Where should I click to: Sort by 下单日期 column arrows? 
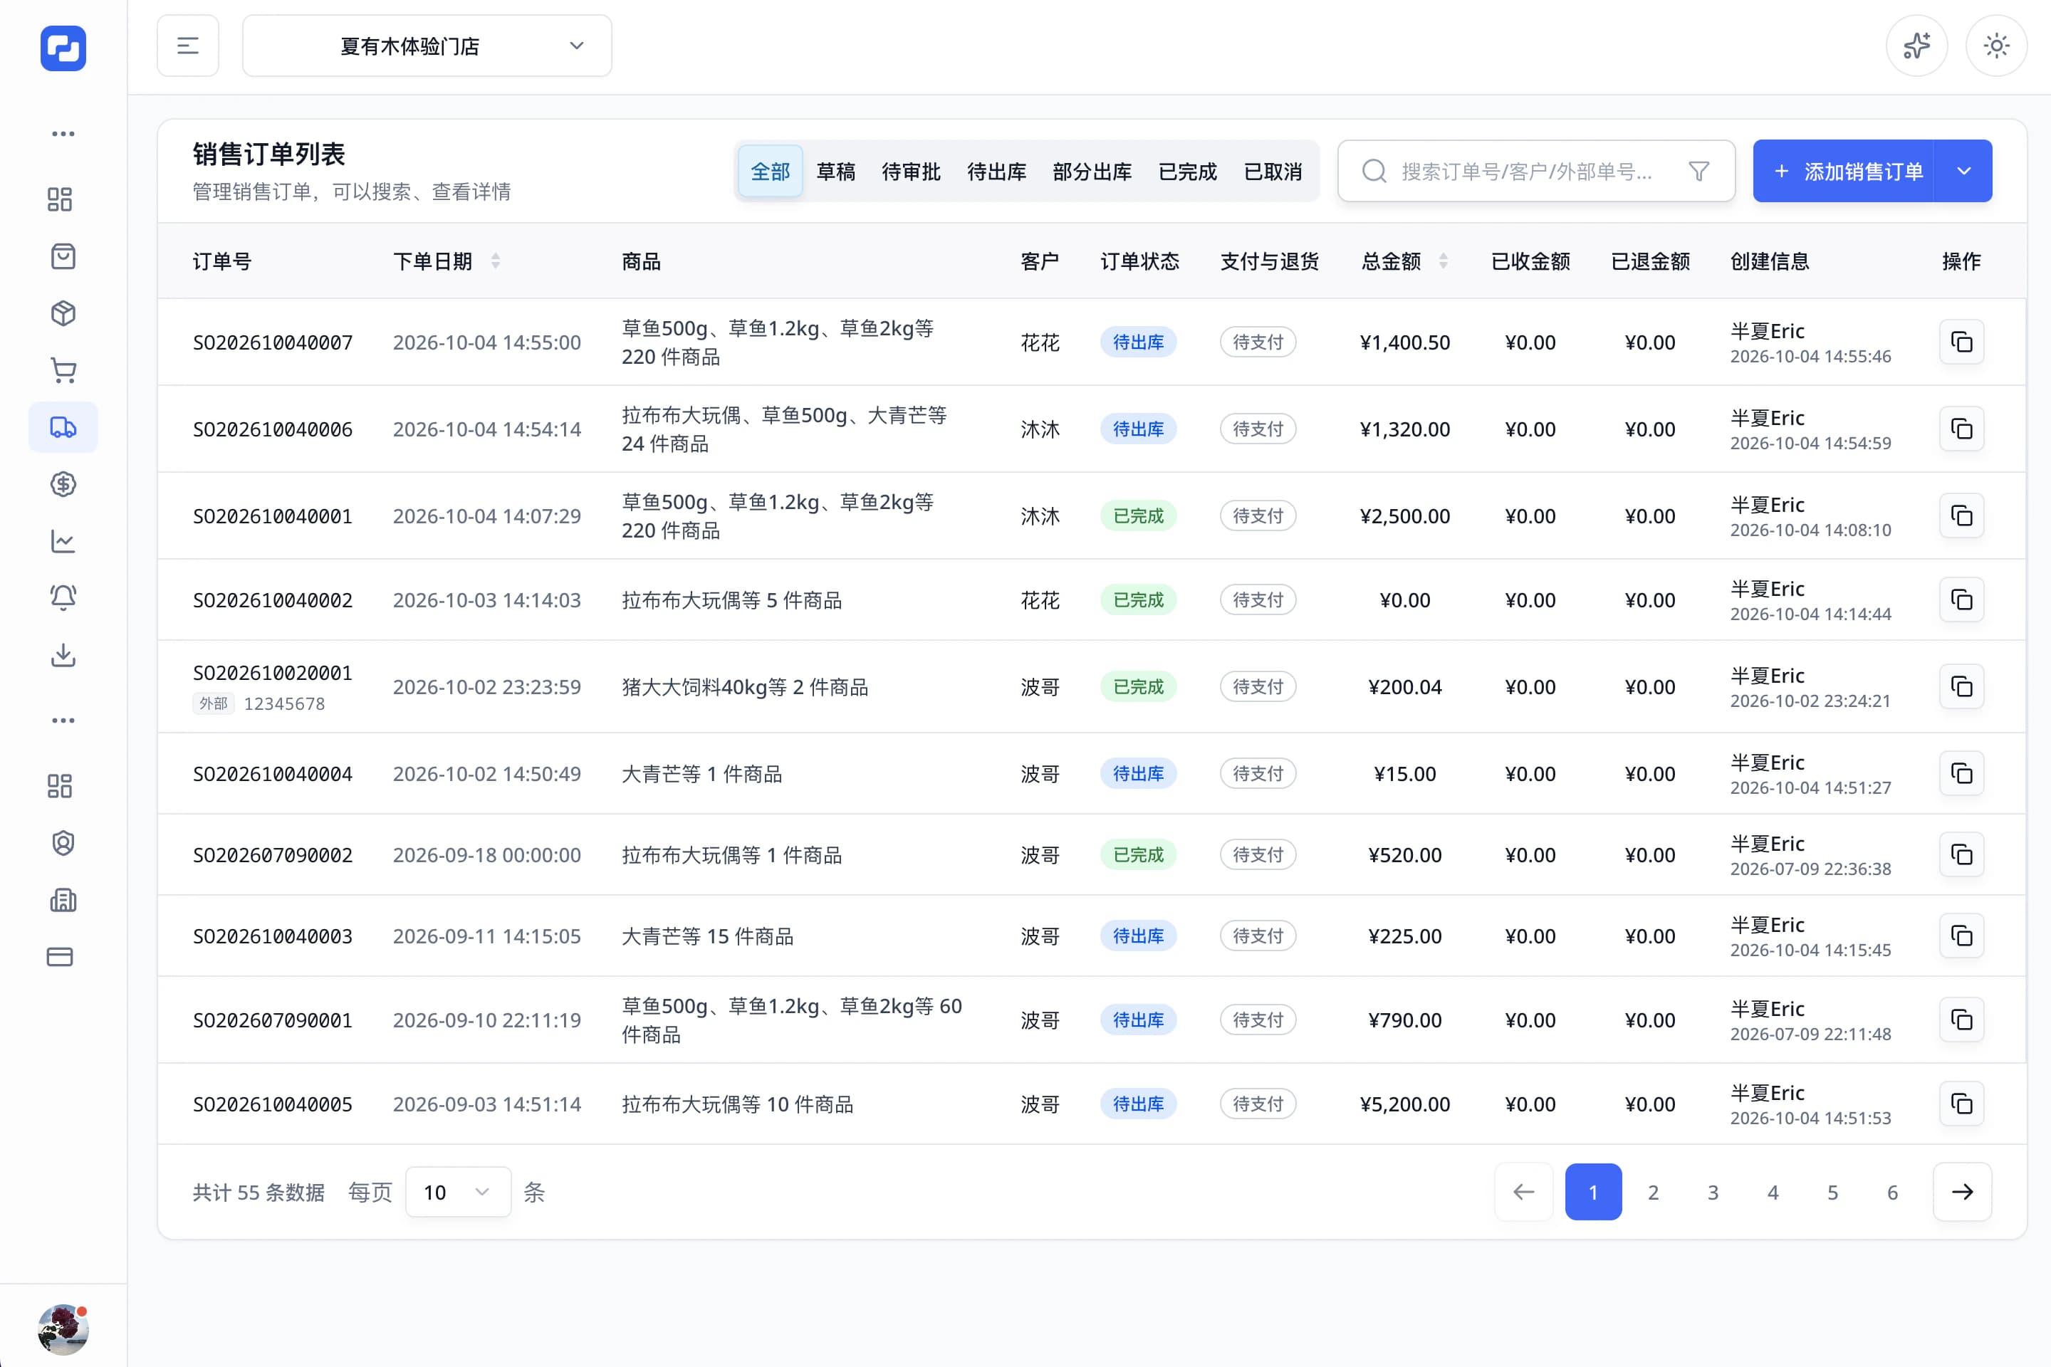[x=496, y=261]
